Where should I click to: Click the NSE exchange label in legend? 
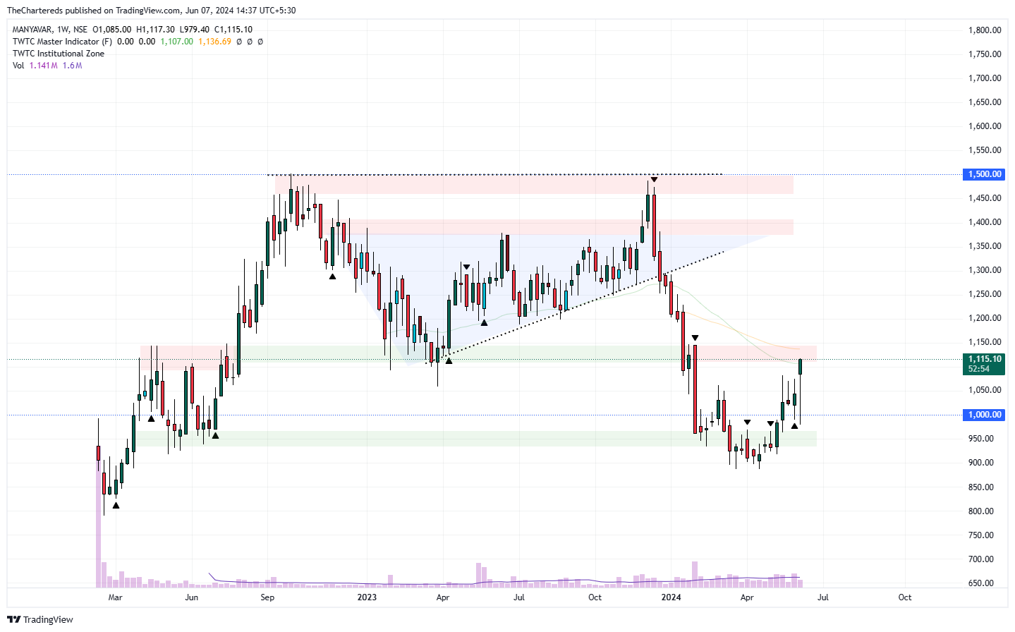pos(80,30)
